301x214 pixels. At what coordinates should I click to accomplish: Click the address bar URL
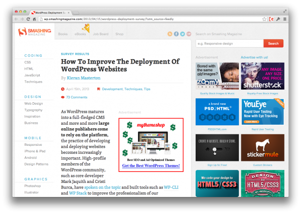(109, 19)
